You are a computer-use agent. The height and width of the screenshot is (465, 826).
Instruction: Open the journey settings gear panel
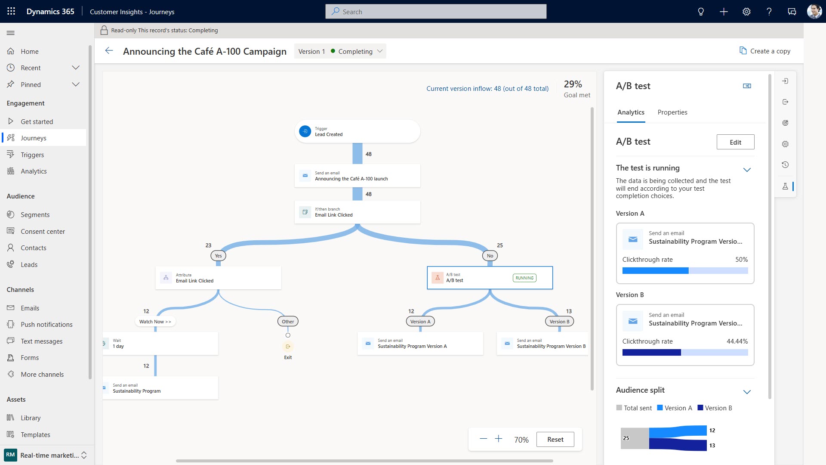click(785, 144)
